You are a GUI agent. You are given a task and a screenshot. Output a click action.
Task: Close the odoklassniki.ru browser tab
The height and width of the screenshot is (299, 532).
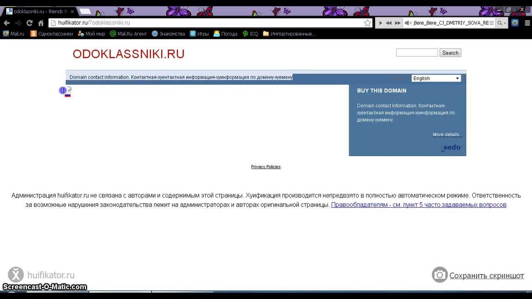pos(72,12)
